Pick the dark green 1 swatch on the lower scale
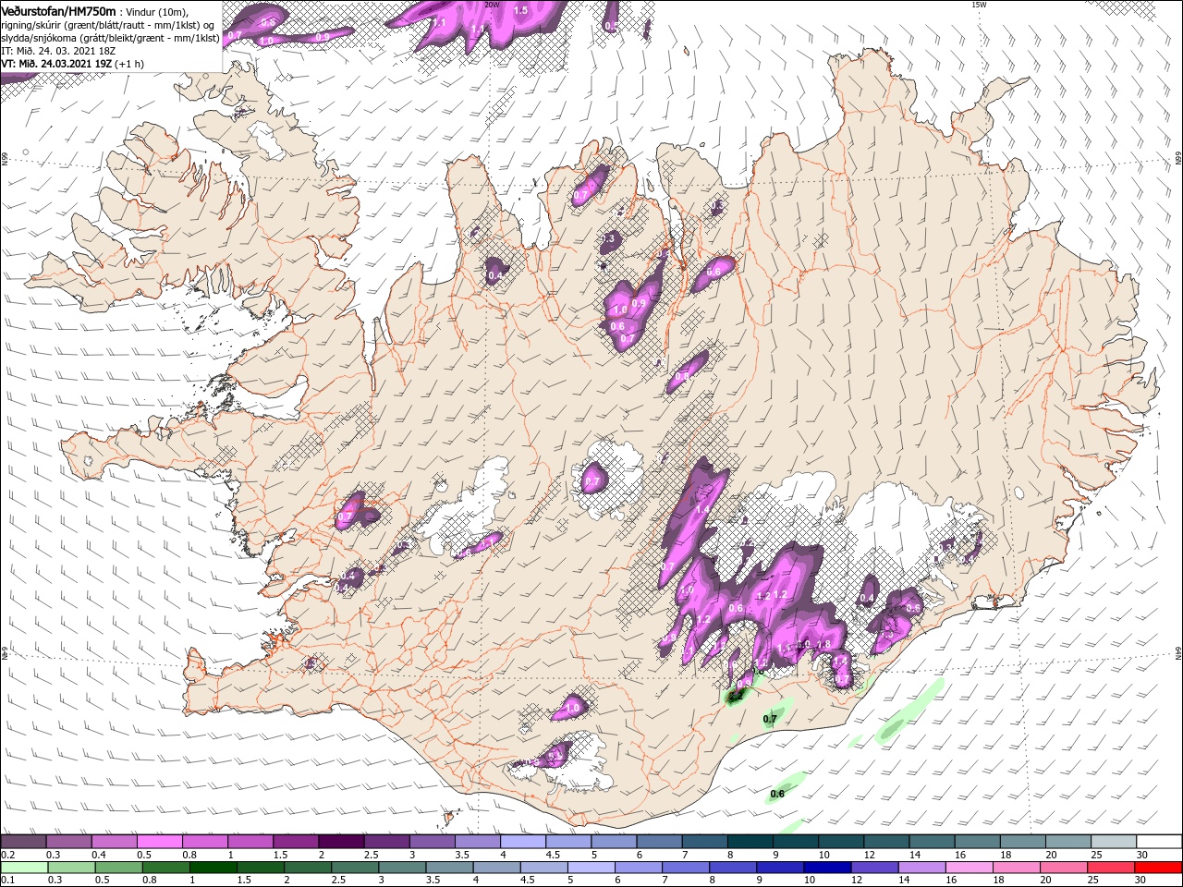The width and height of the screenshot is (1183, 887). (x=213, y=868)
